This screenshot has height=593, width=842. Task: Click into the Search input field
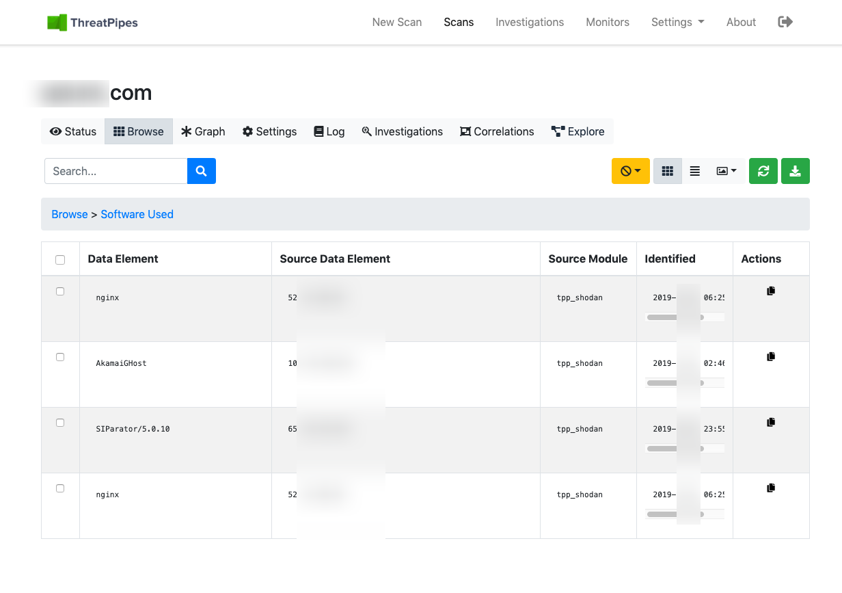[116, 171]
